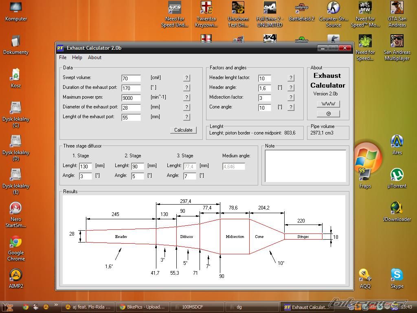Select Full Drive 2 UNLIMITED icon
Screen dimensions: 417x313
click(x=270, y=14)
